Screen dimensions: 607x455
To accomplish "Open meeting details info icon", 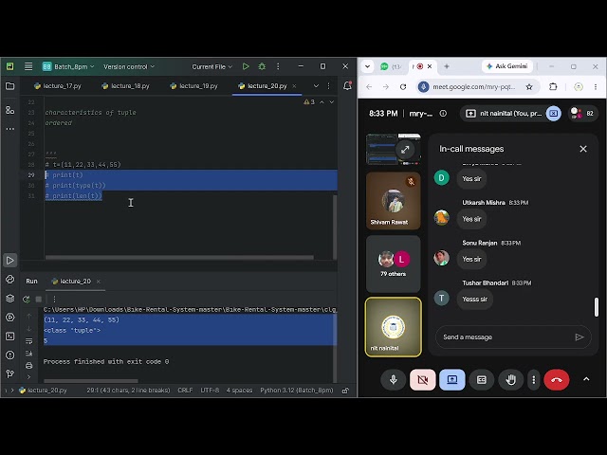I will pos(443,114).
